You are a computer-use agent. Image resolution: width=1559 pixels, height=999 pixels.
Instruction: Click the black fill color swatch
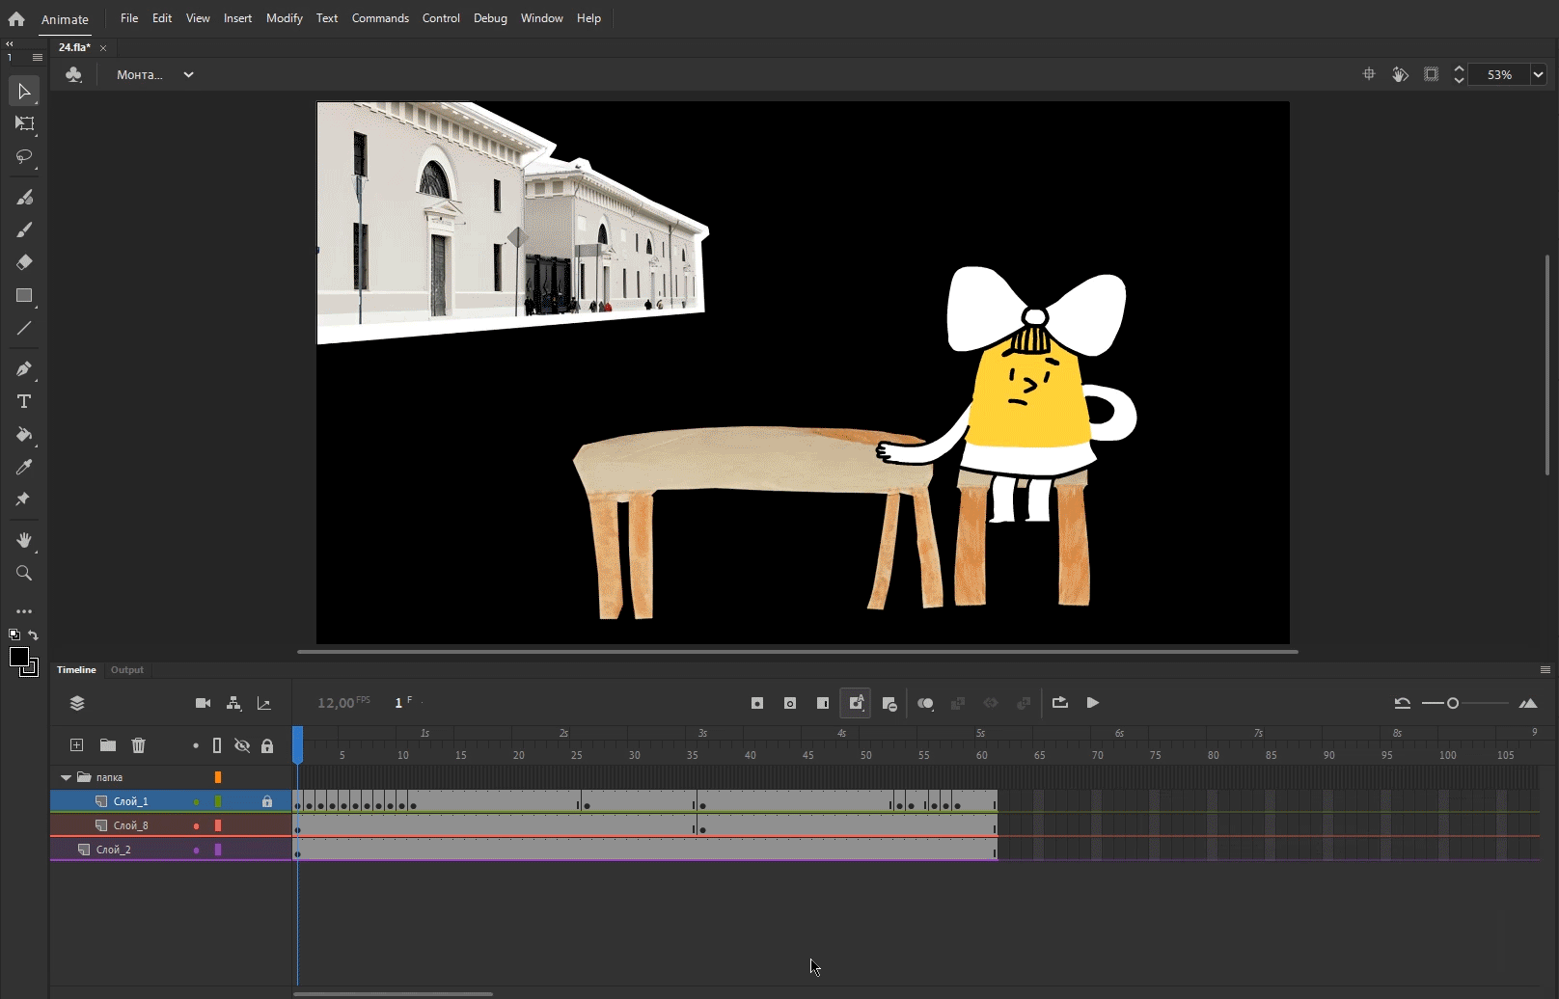[18, 658]
